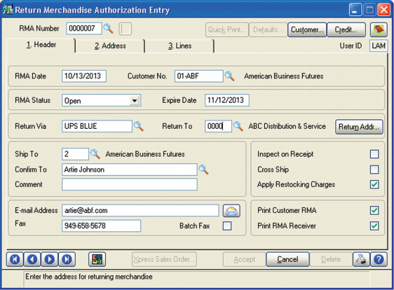
Task: Switch to the 2. Address tab
Action: pos(110,46)
